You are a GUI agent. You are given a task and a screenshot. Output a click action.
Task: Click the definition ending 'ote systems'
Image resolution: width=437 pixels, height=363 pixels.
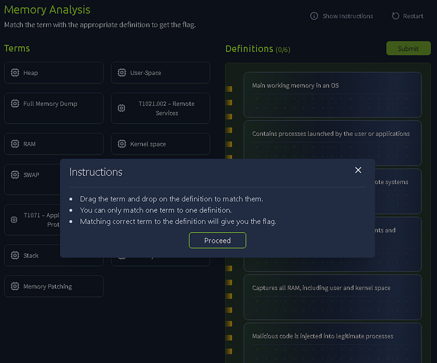398,191
